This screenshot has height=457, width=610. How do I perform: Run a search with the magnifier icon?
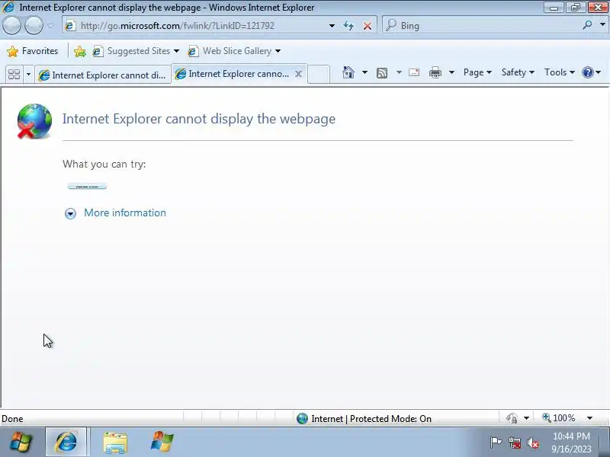tap(587, 25)
